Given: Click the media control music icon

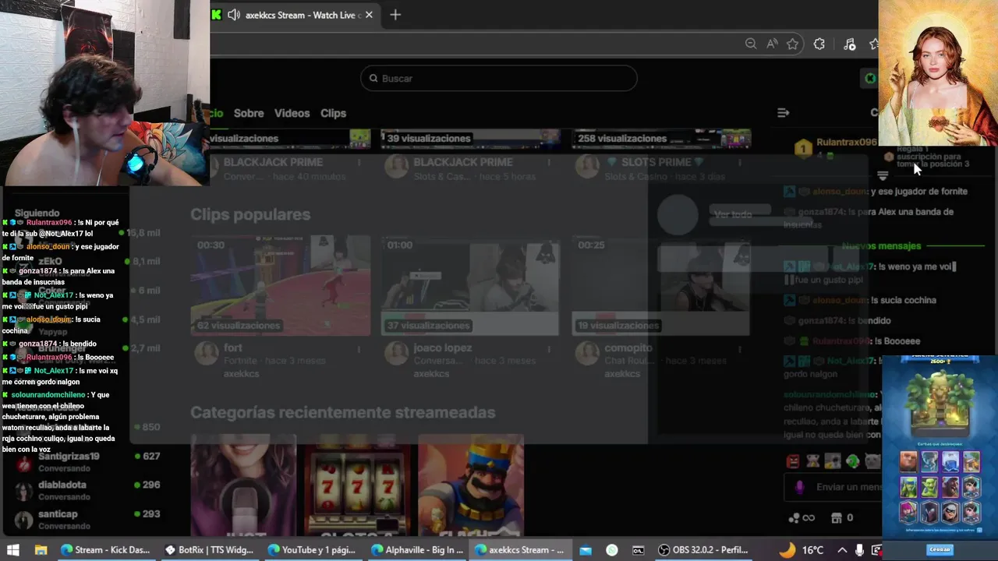Looking at the screenshot, I should pyautogui.click(x=850, y=44).
